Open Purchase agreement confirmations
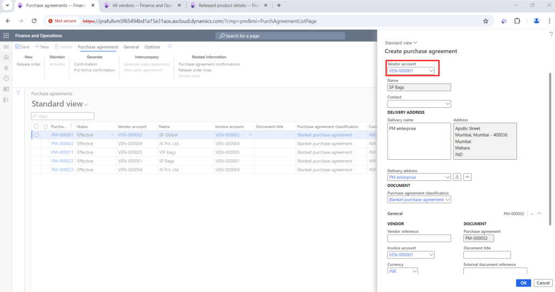Viewport: 555px width, 292px height. pos(209,64)
